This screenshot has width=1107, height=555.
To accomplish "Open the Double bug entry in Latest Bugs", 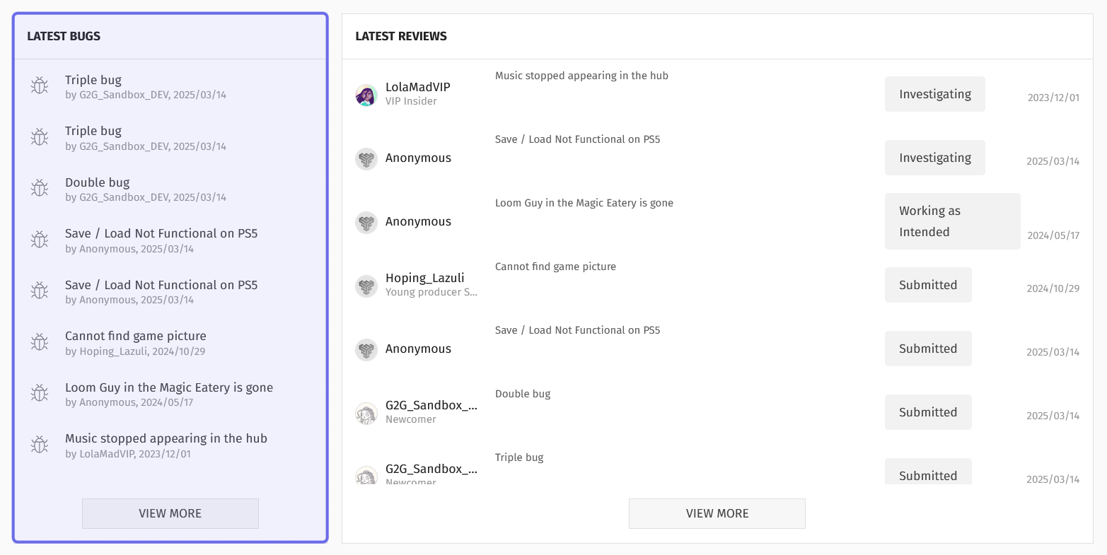I will pos(98,182).
